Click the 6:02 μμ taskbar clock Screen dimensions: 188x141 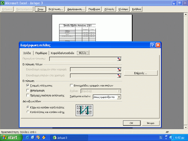point(180,137)
